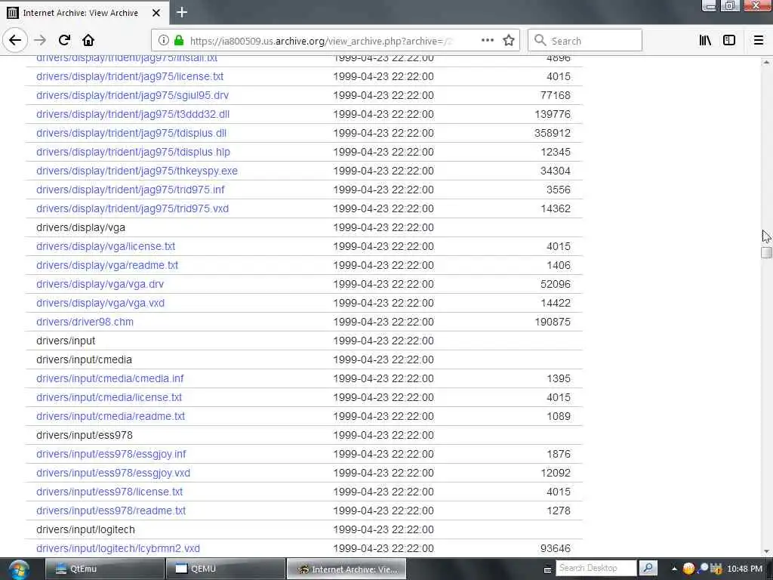This screenshot has width=773, height=580.
Task: Open the t3ddd32.dll file link
Action: 133,114
